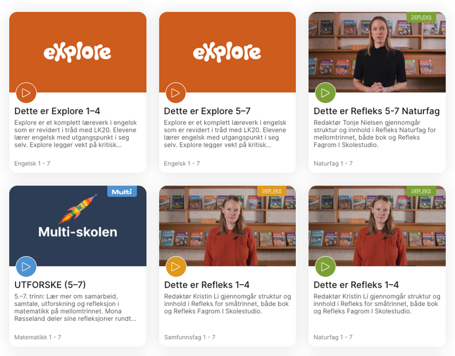Click the blue Multi badge

pos(122,192)
